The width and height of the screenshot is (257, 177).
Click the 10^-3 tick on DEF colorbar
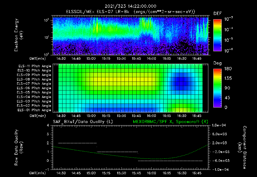[x=228, y=19]
